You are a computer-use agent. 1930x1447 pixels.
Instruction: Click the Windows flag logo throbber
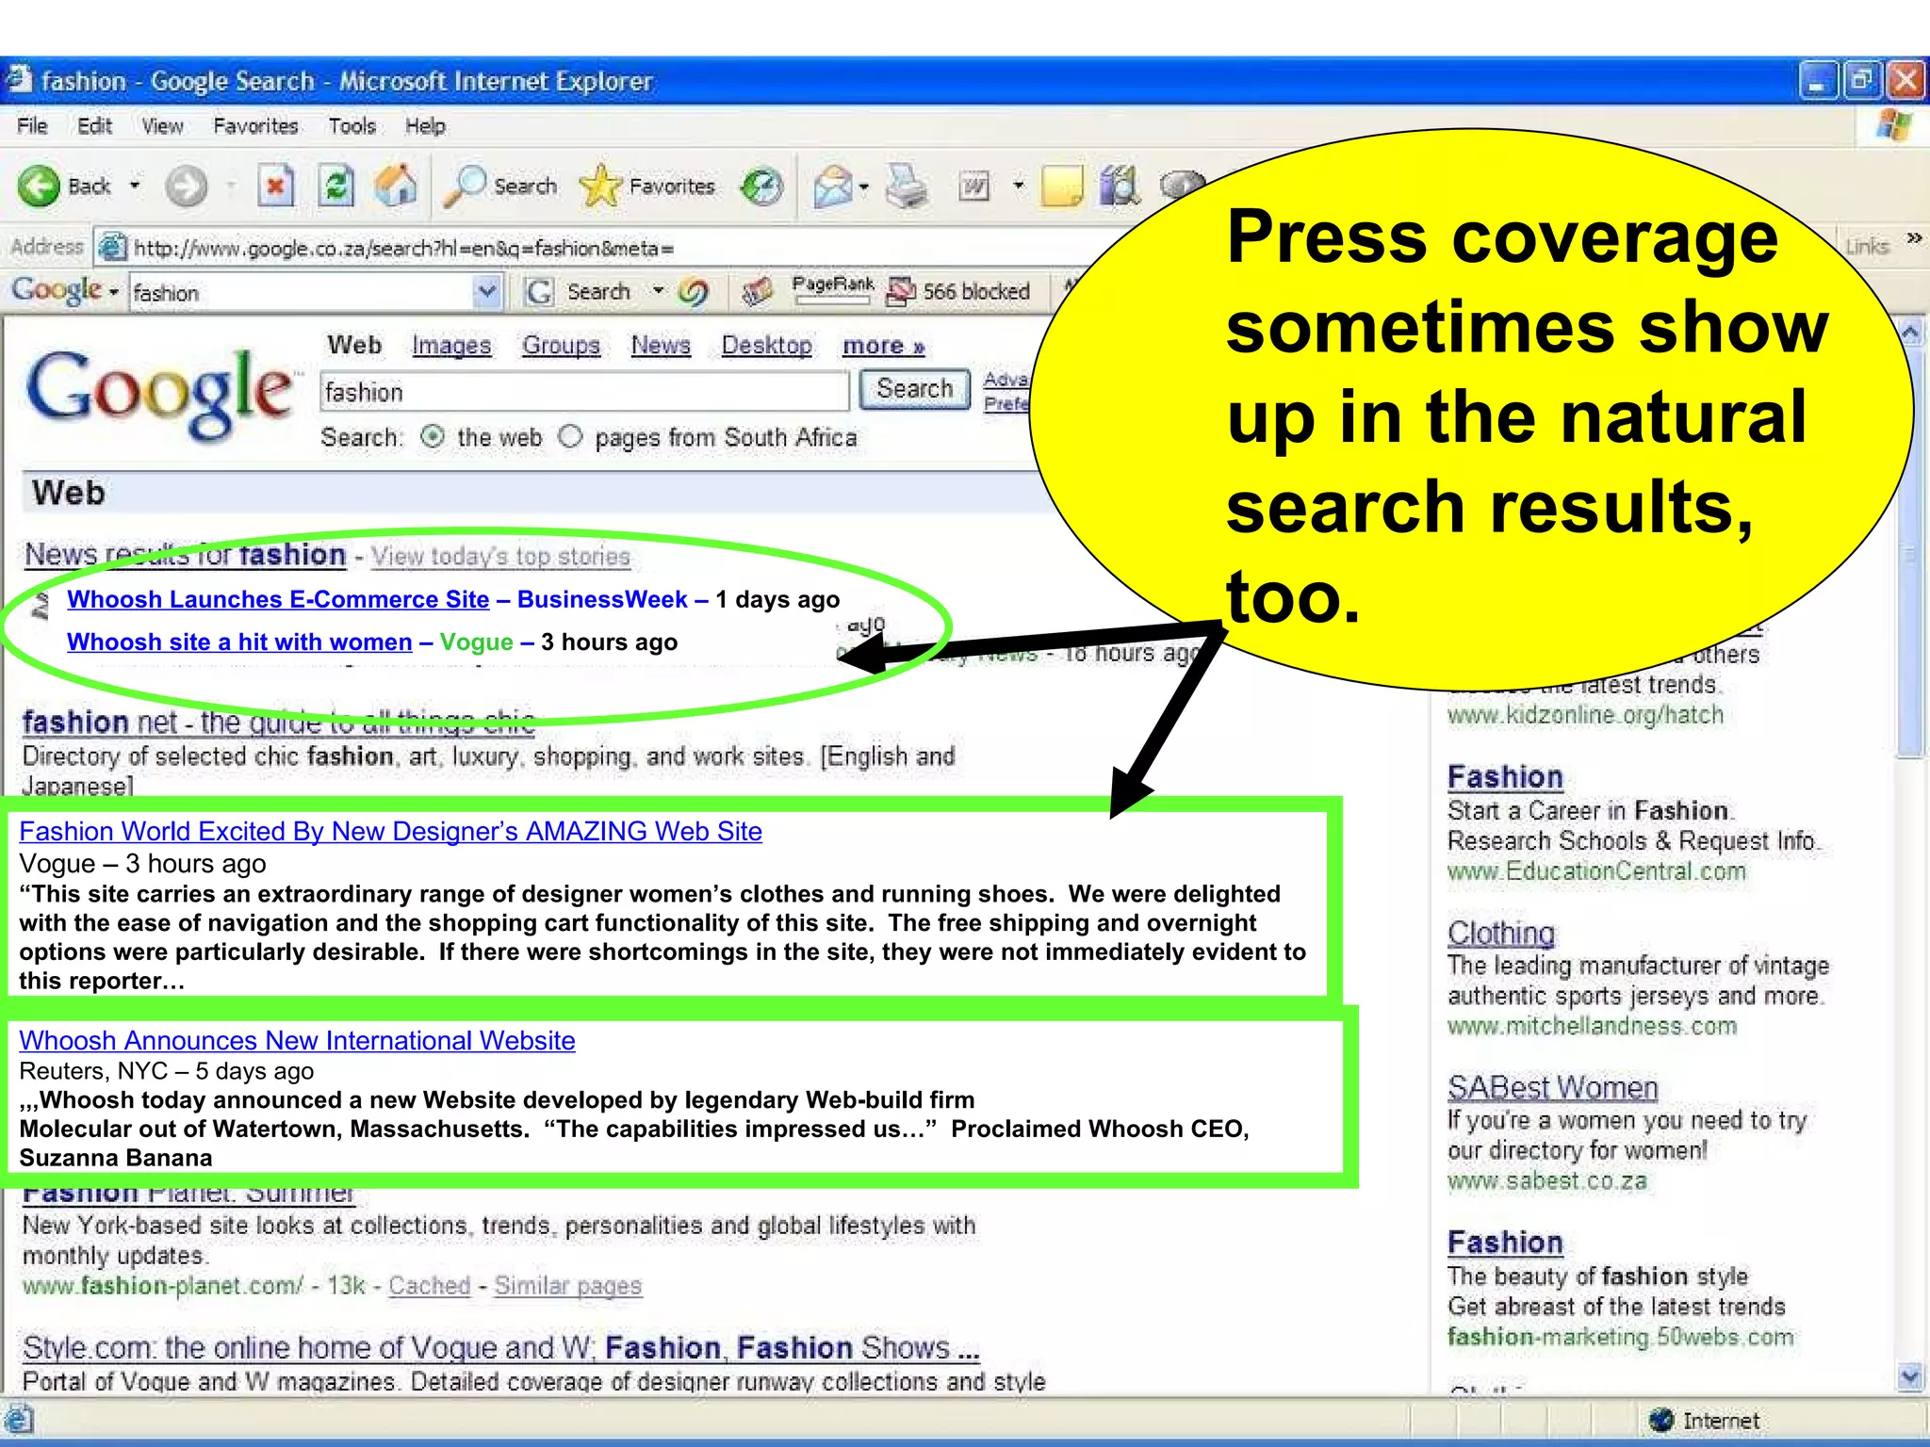(x=1893, y=125)
